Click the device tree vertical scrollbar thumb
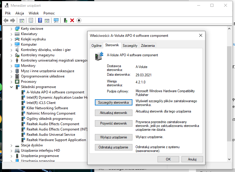The height and width of the screenshot is (172, 235). coord(229,94)
